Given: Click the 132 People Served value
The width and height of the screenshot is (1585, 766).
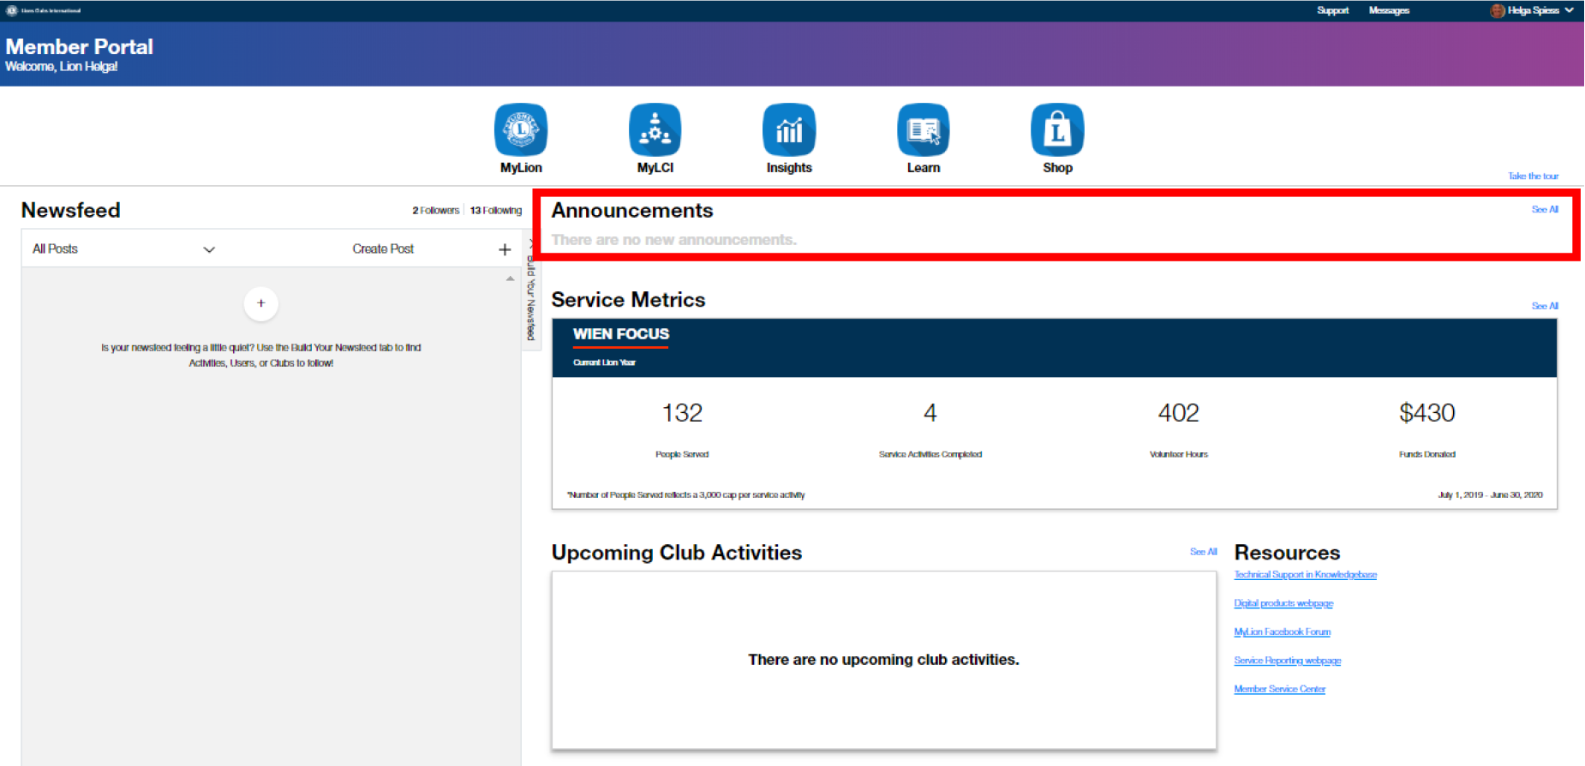Looking at the screenshot, I should pyautogui.click(x=682, y=413).
